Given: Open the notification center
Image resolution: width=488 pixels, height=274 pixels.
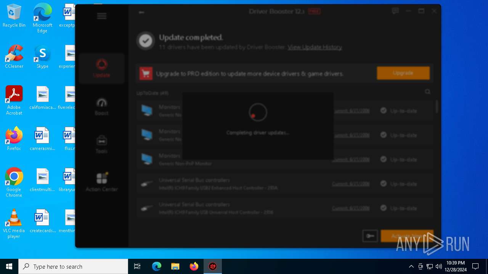Looking at the screenshot, I should pos(475,266).
